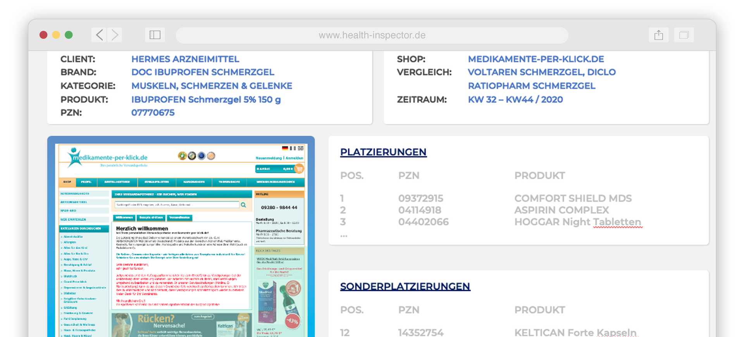Click Herzlich willkommen heading in preview
Screen dimensions: 744x337
142,229
